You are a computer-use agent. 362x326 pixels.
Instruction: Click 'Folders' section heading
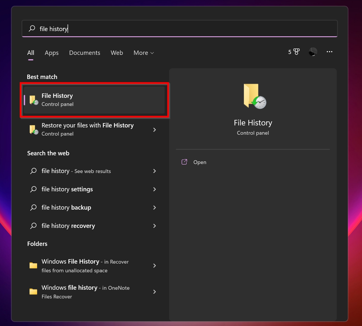37,244
